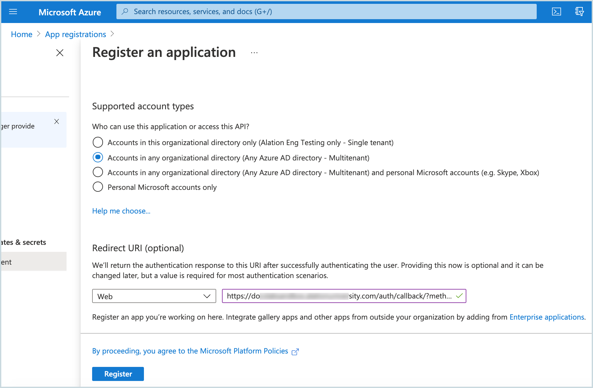593x388 pixels.
Task: Open the ellipsis menu beside the title
Action: point(254,53)
